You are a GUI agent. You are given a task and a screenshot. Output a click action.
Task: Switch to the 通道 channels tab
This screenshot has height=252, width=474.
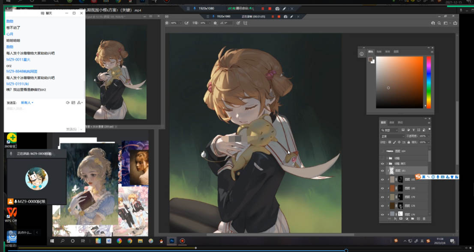392,122
